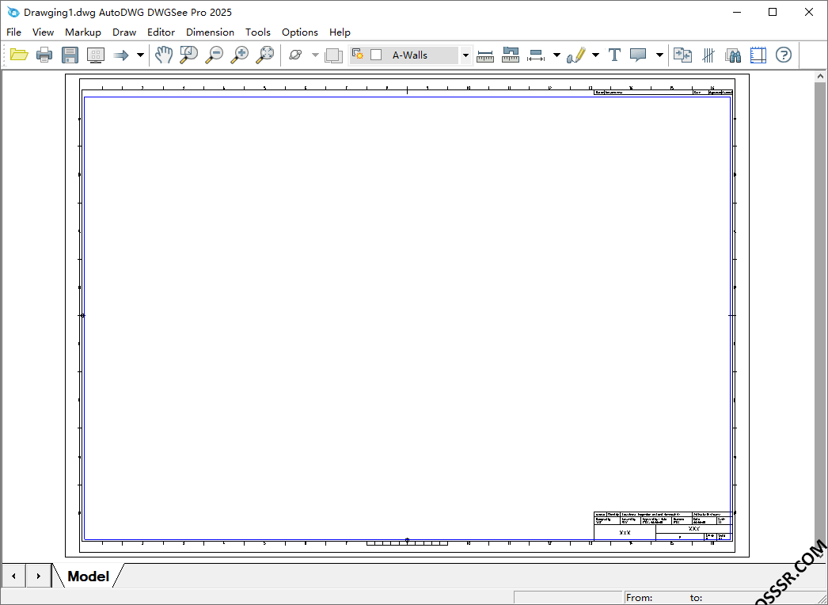Click the tally marks count icon

(x=708, y=55)
